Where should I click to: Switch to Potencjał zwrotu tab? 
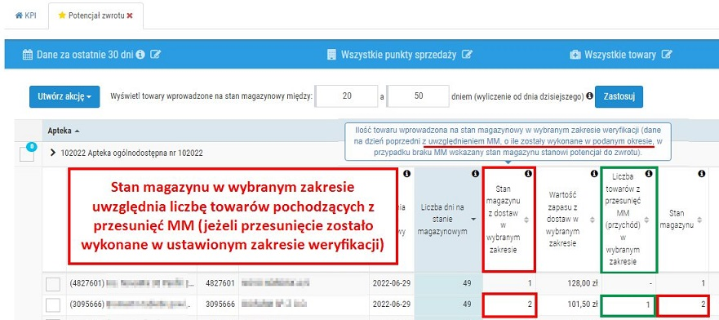coord(95,16)
